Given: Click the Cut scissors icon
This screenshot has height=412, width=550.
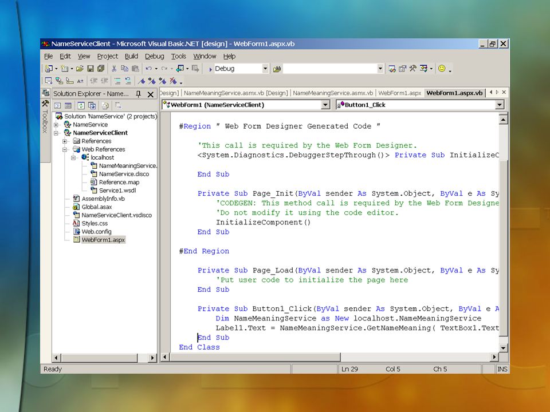Looking at the screenshot, I should 114,69.
